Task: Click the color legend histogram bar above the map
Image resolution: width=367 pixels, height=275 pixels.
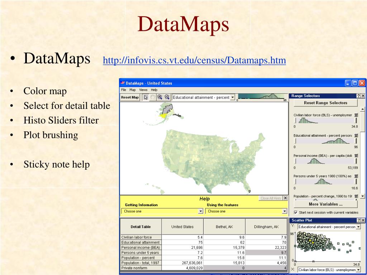Action: coord(262,96)
